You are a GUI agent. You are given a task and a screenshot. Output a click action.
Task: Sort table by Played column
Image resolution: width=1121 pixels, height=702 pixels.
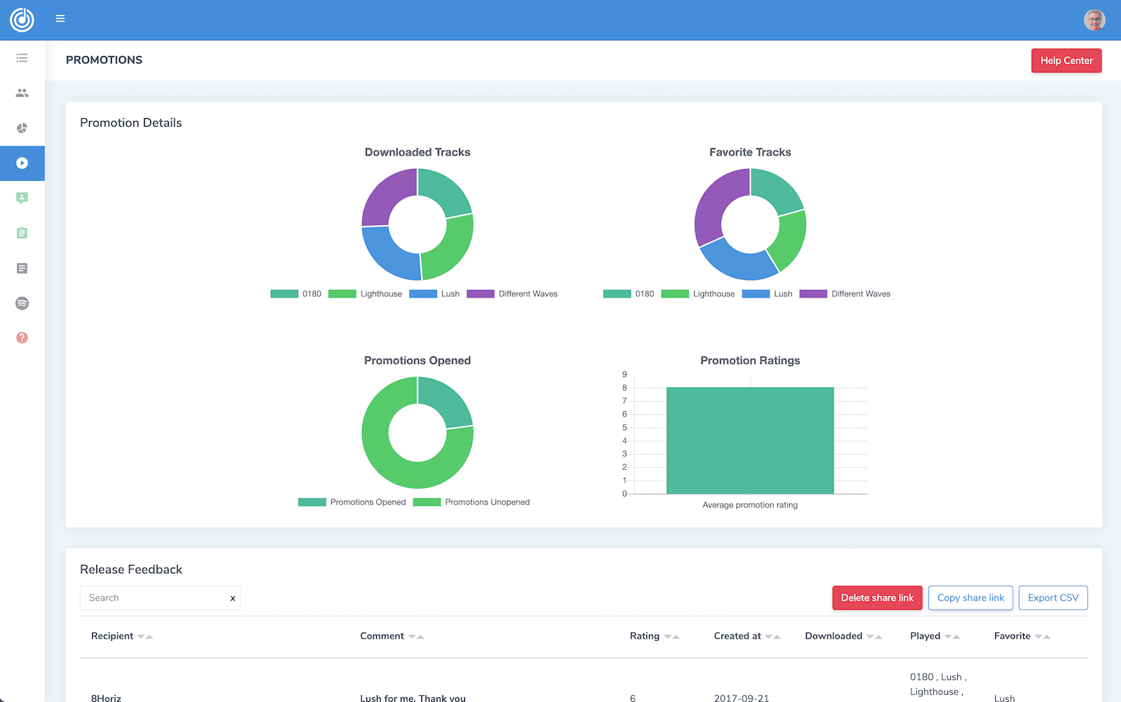[935, 636]
